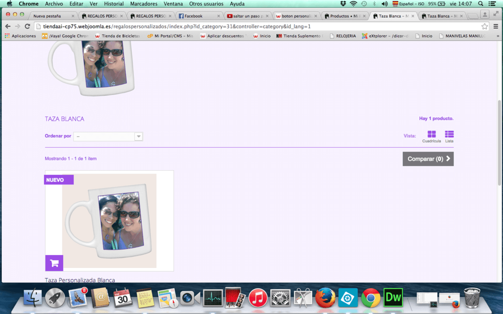The height and width of the screenshot is (314, 503).
Task: Open the volume control in the menu bar
Action: pos(384,4)
